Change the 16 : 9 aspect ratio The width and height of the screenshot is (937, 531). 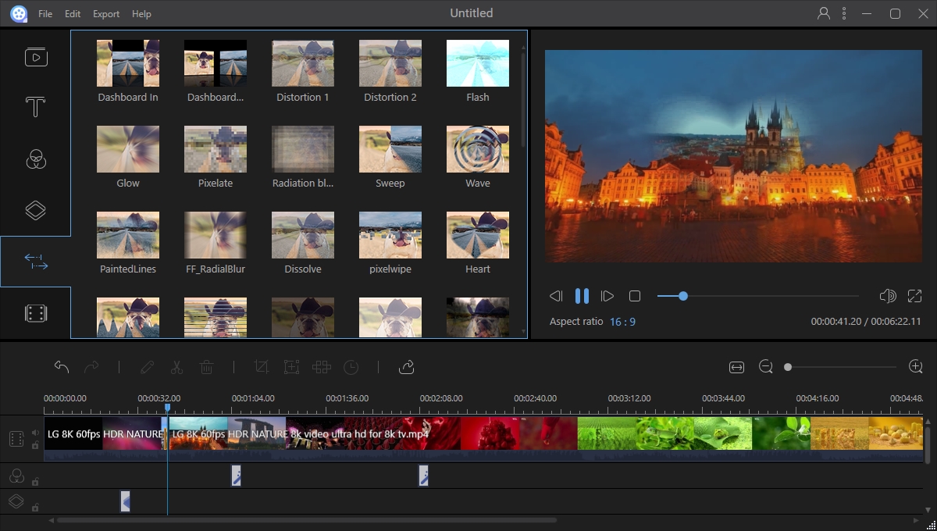click(x=622, y=322)
